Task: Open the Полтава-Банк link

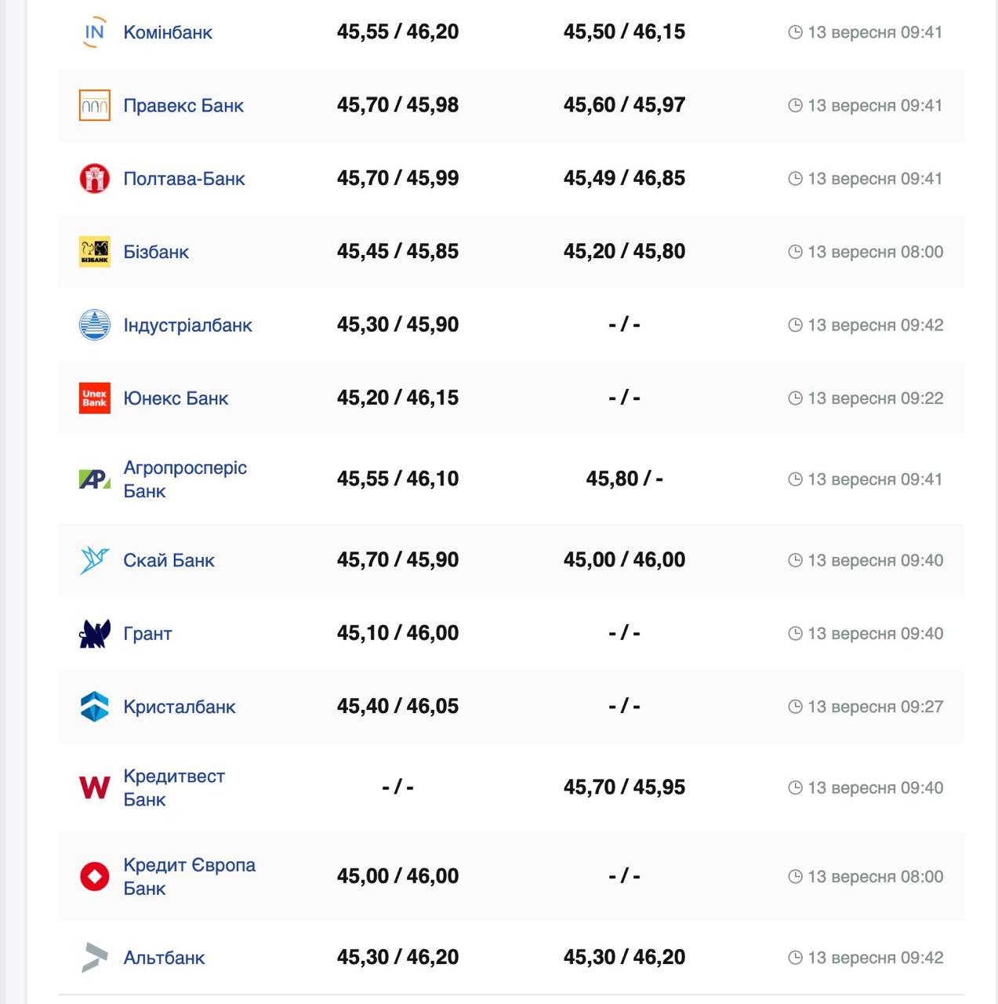Action: [184, 179]
